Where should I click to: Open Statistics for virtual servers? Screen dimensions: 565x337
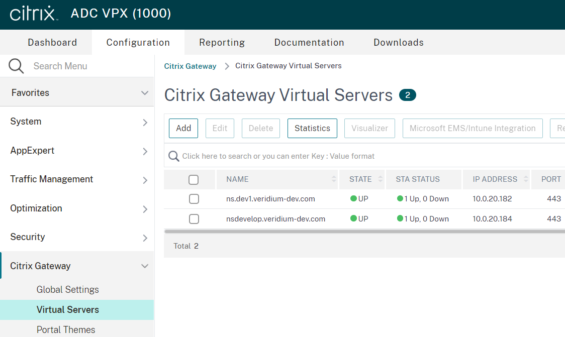tap(312, 128)
